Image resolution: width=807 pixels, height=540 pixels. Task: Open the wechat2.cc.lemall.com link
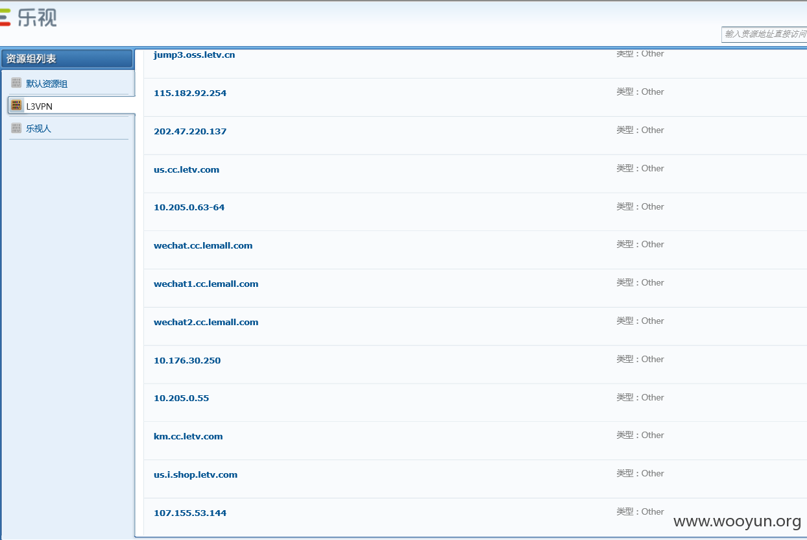pyautogui.click(x=206, y=322)
